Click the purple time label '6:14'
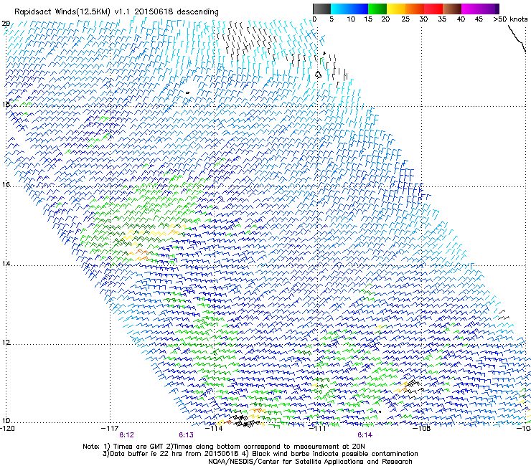This screenshot has height=466, width=531. pos(365,435)
